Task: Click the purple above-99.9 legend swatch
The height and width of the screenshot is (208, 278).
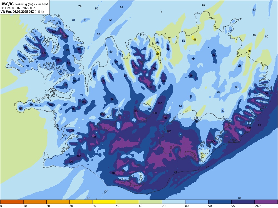Action: [x=266, y=202]
